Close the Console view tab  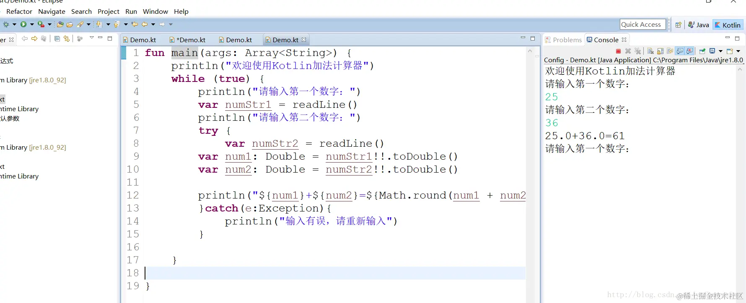pos(624,40)
